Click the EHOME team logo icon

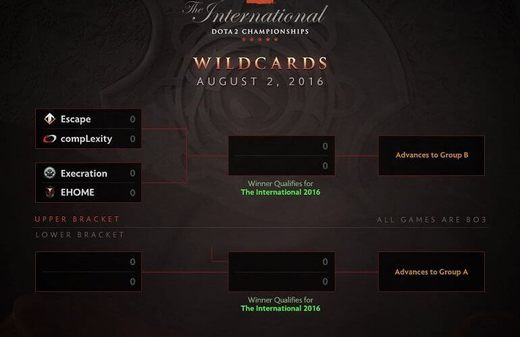tap(49, 193)
